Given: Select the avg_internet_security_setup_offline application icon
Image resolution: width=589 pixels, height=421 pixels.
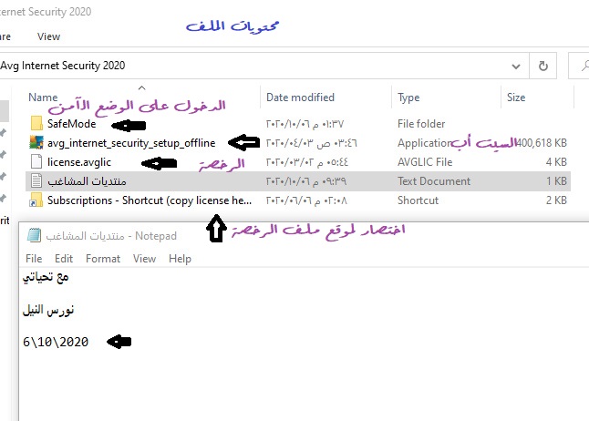Looking at the screenshot, I should tap(36, 142).
